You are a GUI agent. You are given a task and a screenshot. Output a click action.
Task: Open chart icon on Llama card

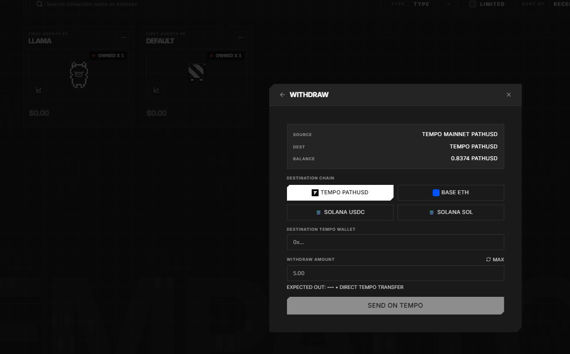tap(39, 90)
